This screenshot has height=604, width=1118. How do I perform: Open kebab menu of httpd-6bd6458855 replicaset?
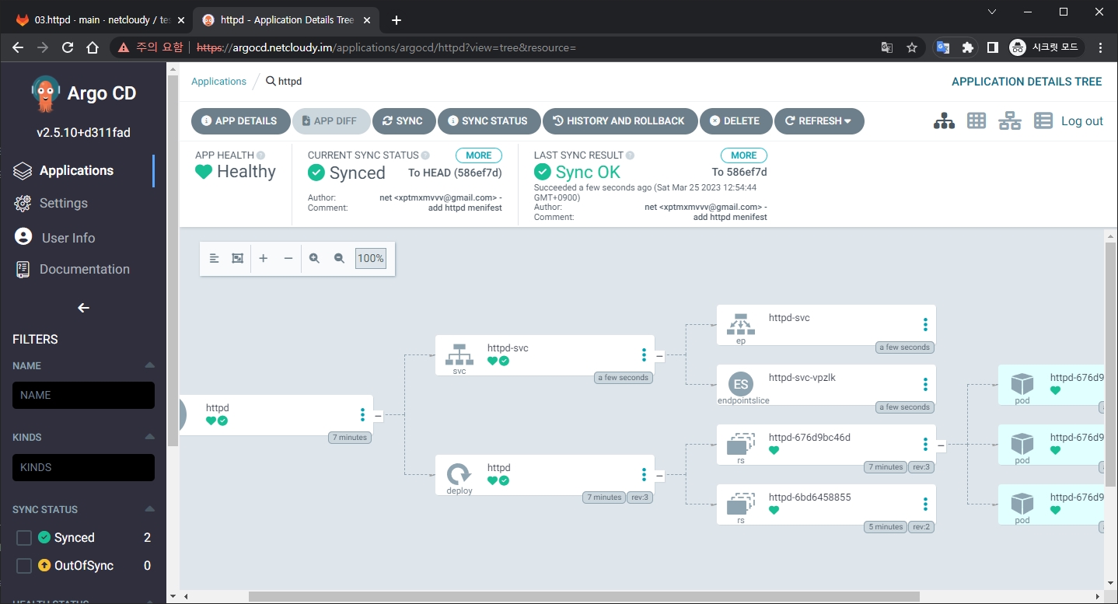pyautogui.click(x=925, y=504)
